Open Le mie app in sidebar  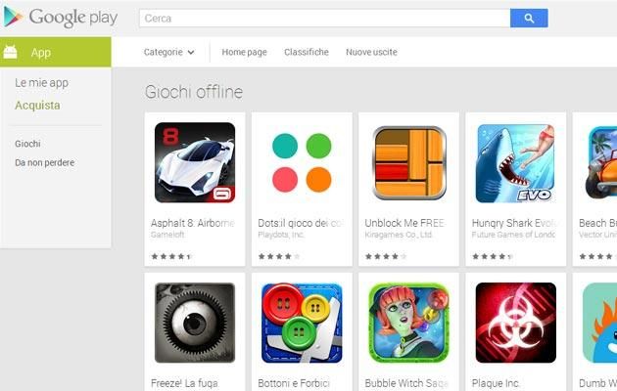point(42,83)
